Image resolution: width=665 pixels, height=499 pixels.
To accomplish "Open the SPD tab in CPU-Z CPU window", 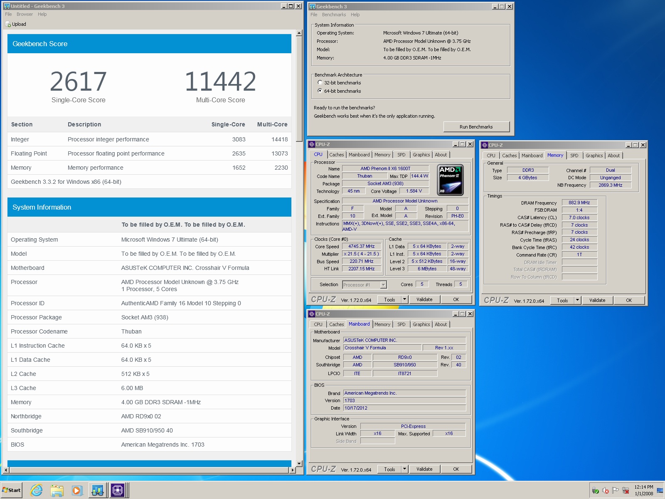I will tap(401, 155).
